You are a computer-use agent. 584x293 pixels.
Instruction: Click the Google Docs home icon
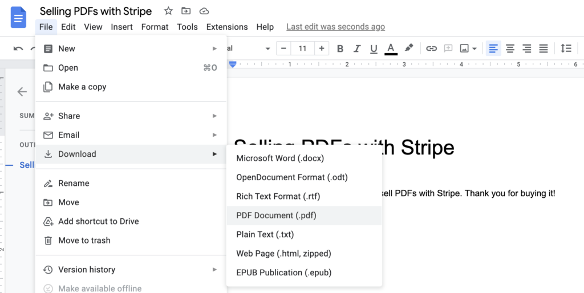tap(18, 17)
